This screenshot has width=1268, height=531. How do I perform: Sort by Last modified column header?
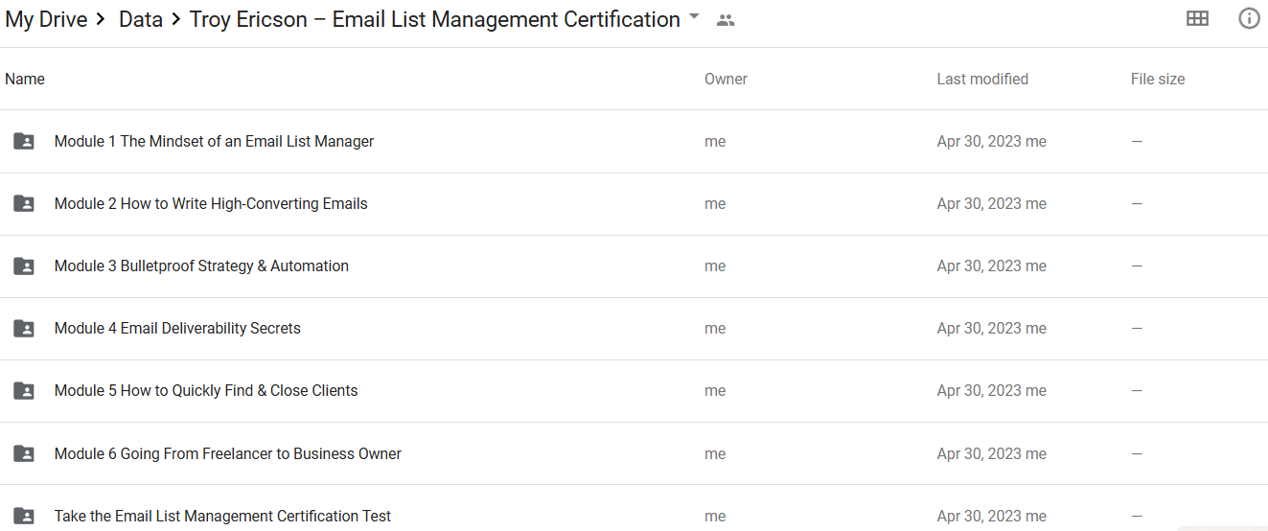pos(982,80)
